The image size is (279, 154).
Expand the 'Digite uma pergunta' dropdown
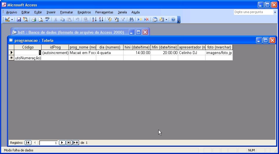point(275,12)
